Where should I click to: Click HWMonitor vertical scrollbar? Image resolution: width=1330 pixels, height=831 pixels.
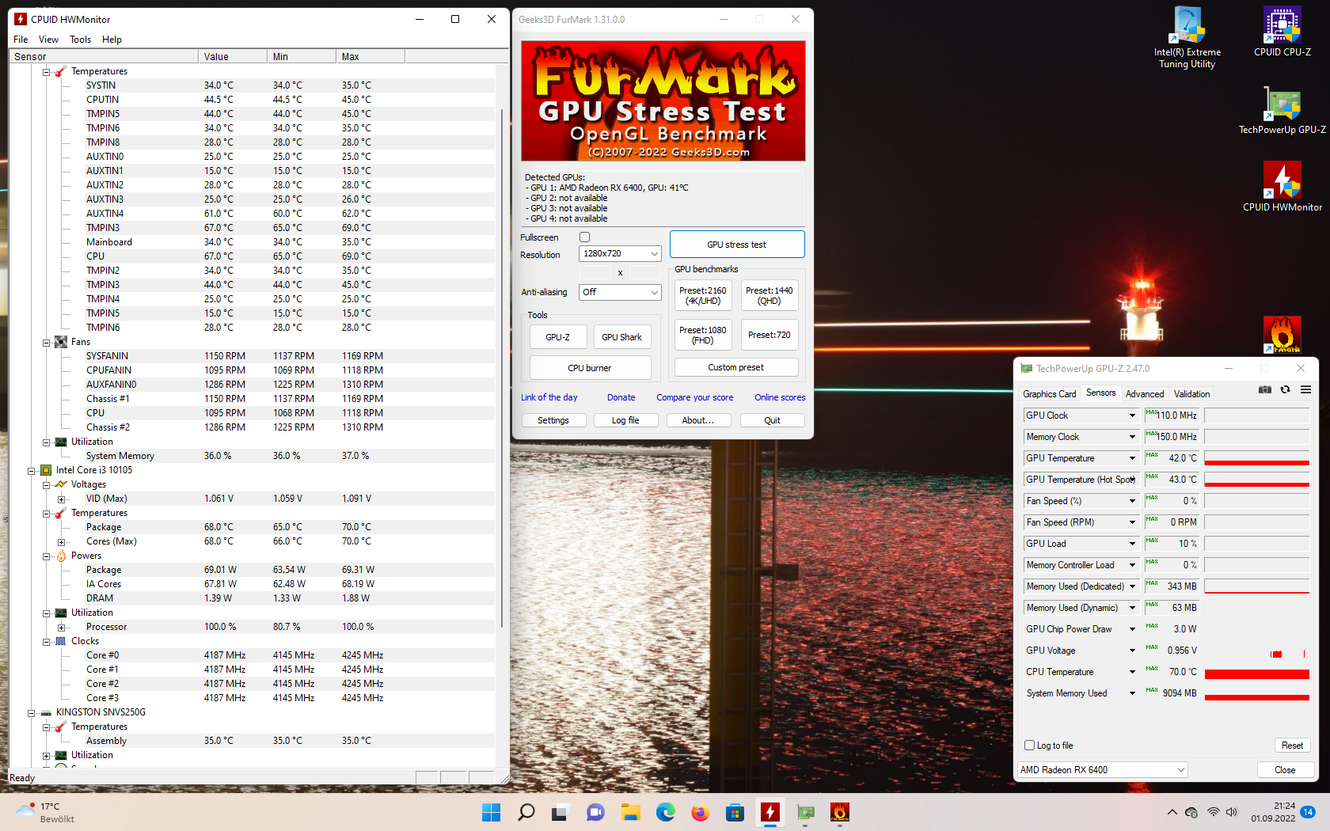(502, 370)
